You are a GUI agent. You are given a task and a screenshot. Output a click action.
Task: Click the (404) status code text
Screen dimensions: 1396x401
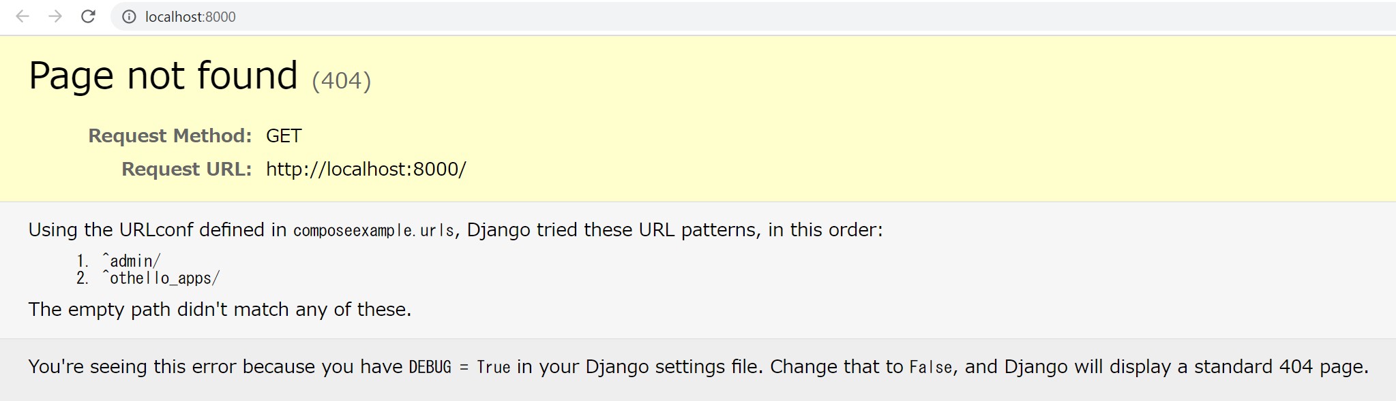click(341, 80)
